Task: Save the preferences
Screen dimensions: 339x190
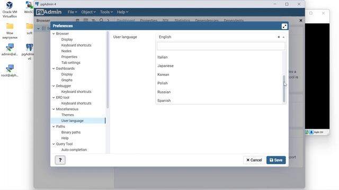Action: (x=276, y=160)
